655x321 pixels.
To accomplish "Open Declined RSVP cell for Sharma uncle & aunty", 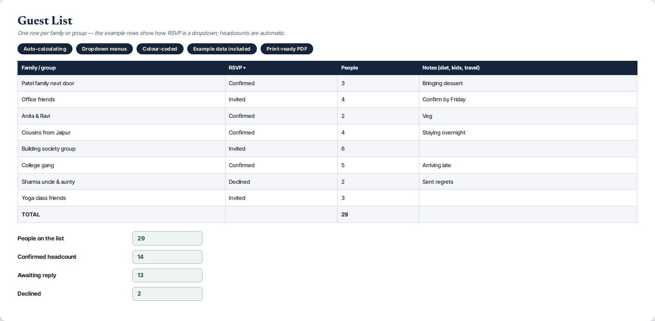I will click(281, 182).
